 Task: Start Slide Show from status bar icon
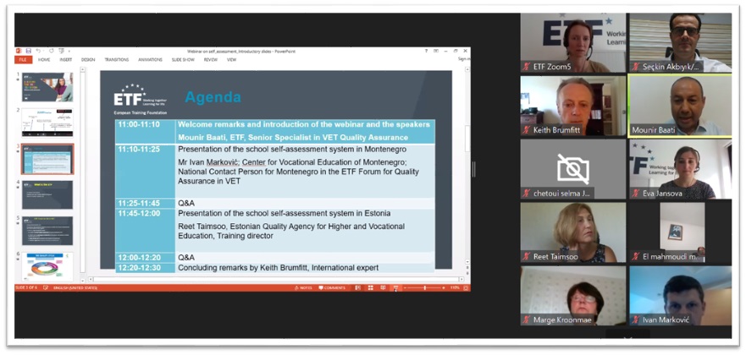[x=395, y=287]
